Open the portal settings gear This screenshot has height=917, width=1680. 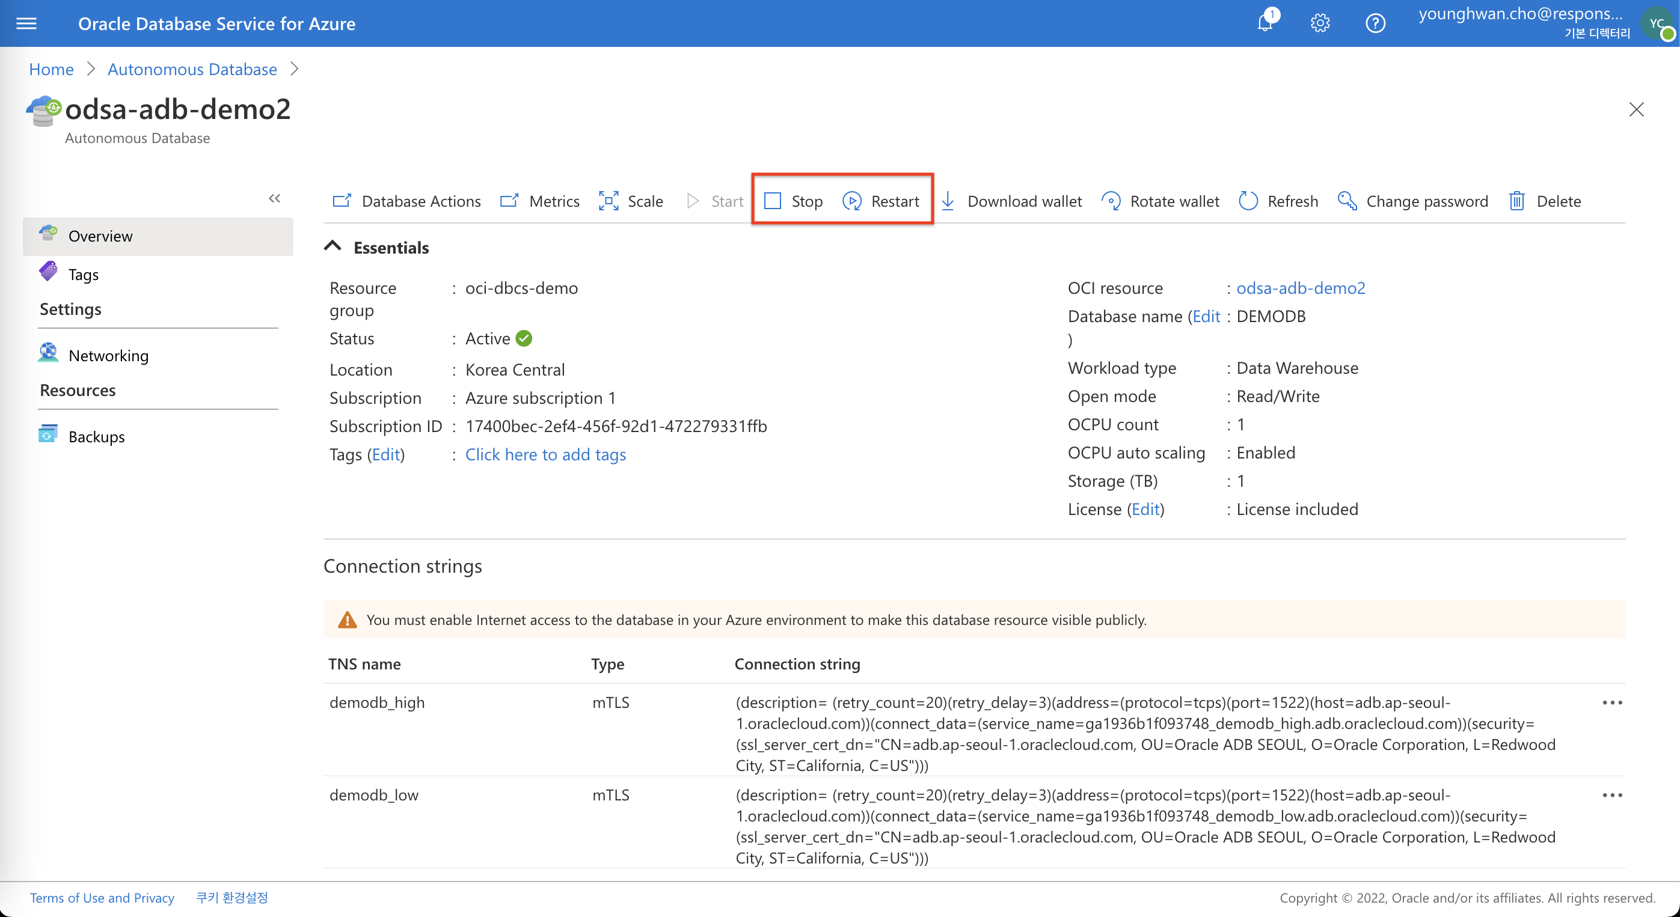[x=1320, y=23]
